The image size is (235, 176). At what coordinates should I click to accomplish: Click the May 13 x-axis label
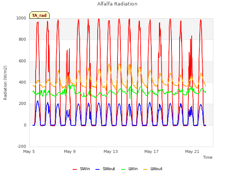111,151
